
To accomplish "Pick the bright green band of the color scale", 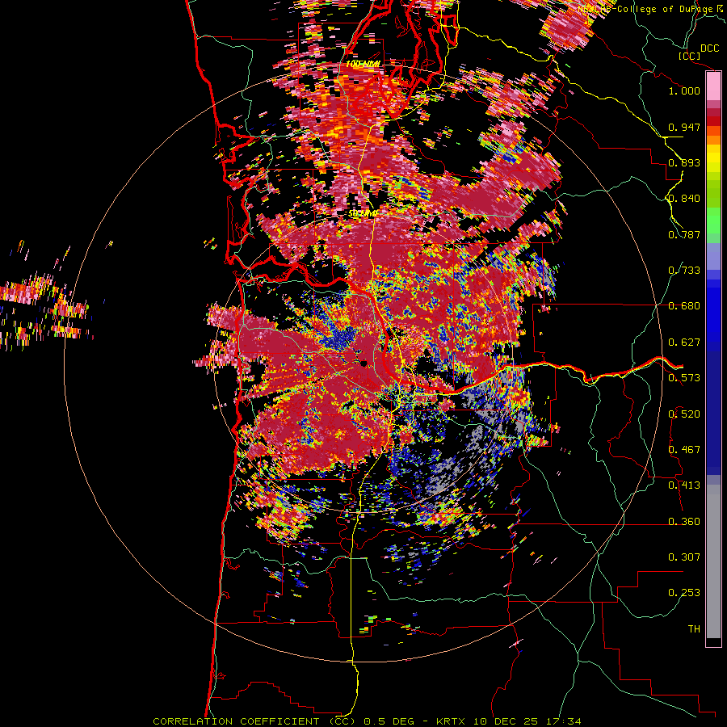I will (x=713, y=221).
